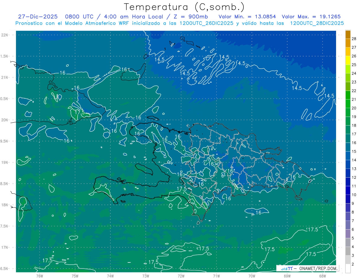This screenshot has width=362, height=280.
Task: Click the '9' color legend label
Action: tap(353, 204)
